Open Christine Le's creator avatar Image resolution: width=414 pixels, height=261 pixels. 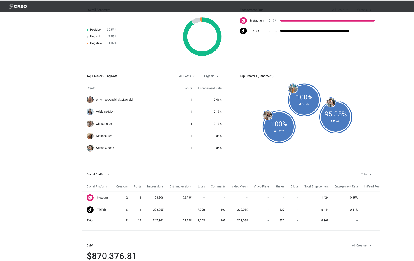tap(90, 123)
